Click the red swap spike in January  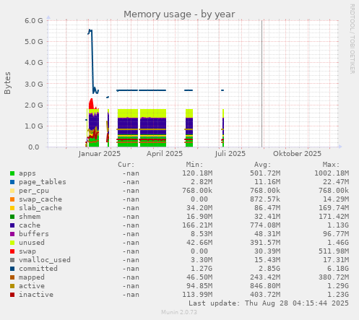pos(91,103)
